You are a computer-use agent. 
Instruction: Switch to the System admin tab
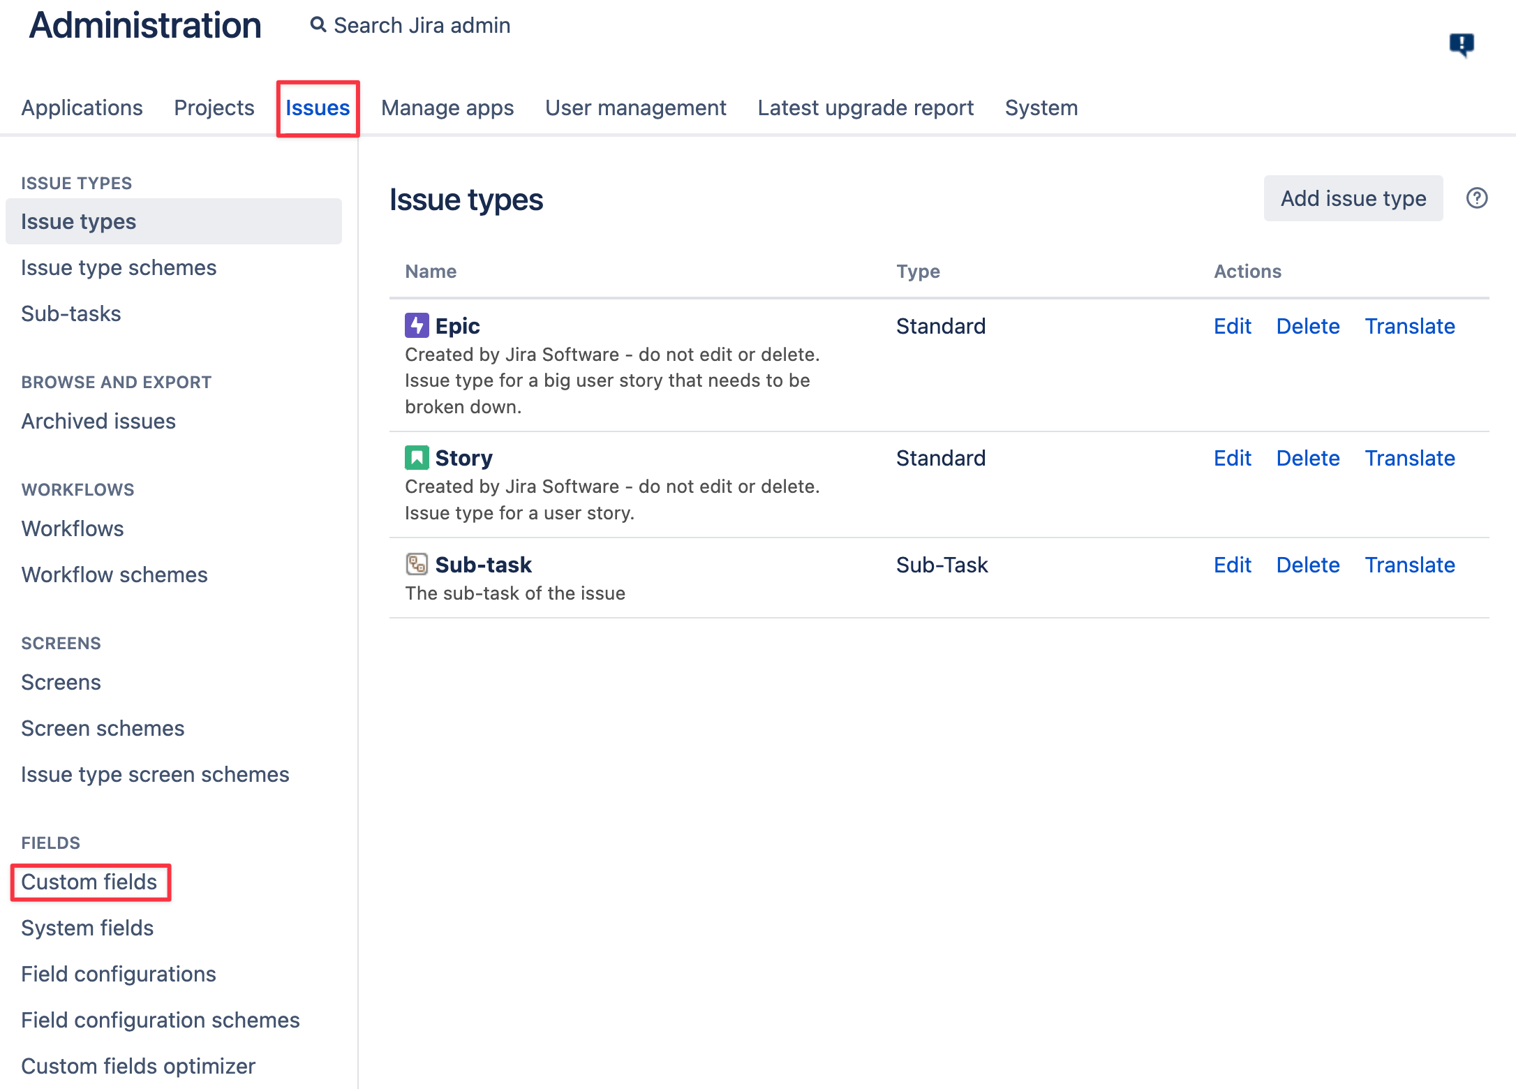coord(1041,108)
